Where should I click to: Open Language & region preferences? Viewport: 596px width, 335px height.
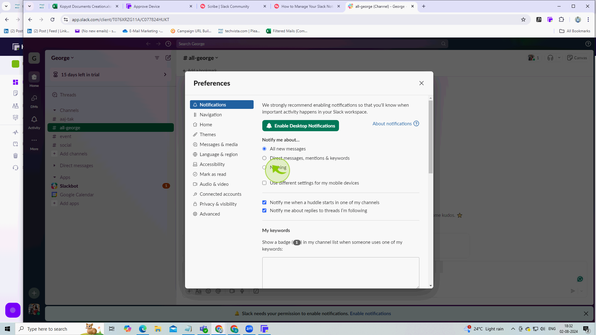click(222, 154)
